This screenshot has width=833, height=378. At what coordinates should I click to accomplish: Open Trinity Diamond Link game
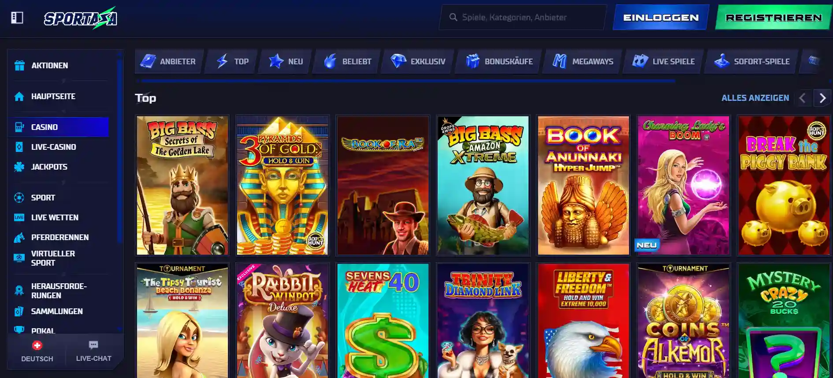(483, 320)
